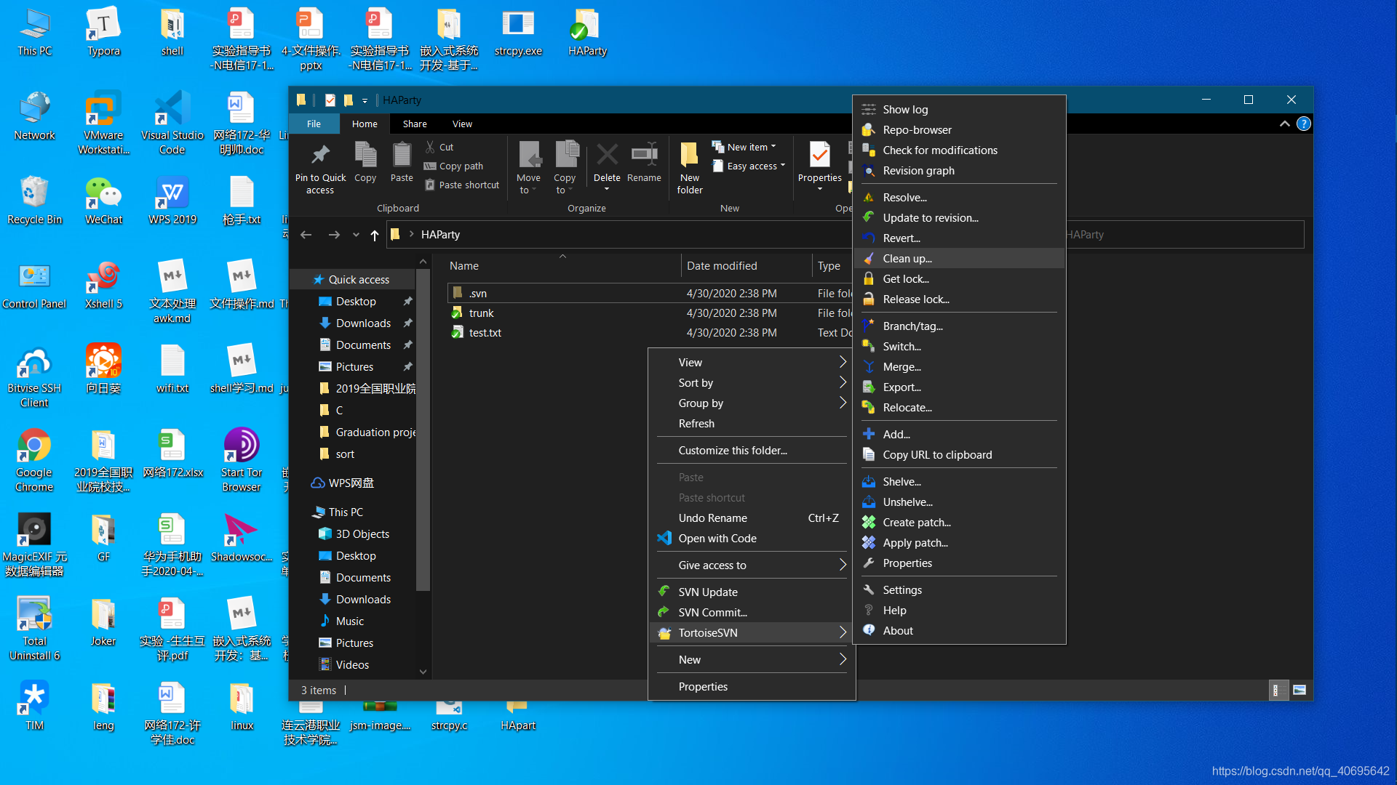Image resolution: width=1397 pixels, height=785 pixels.
Task: Select the Share tab in ribbon
Action: (415, 123)
